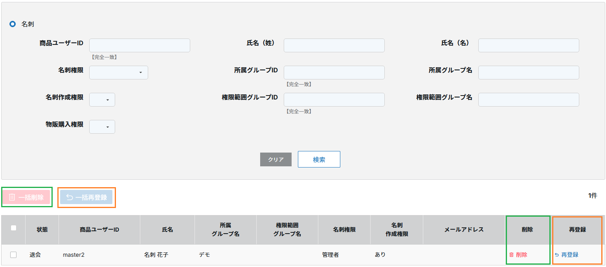Toggle the select-all checkbox in table header
The width and height of the screenshot is (606, 267).
(x=13, y=228)
